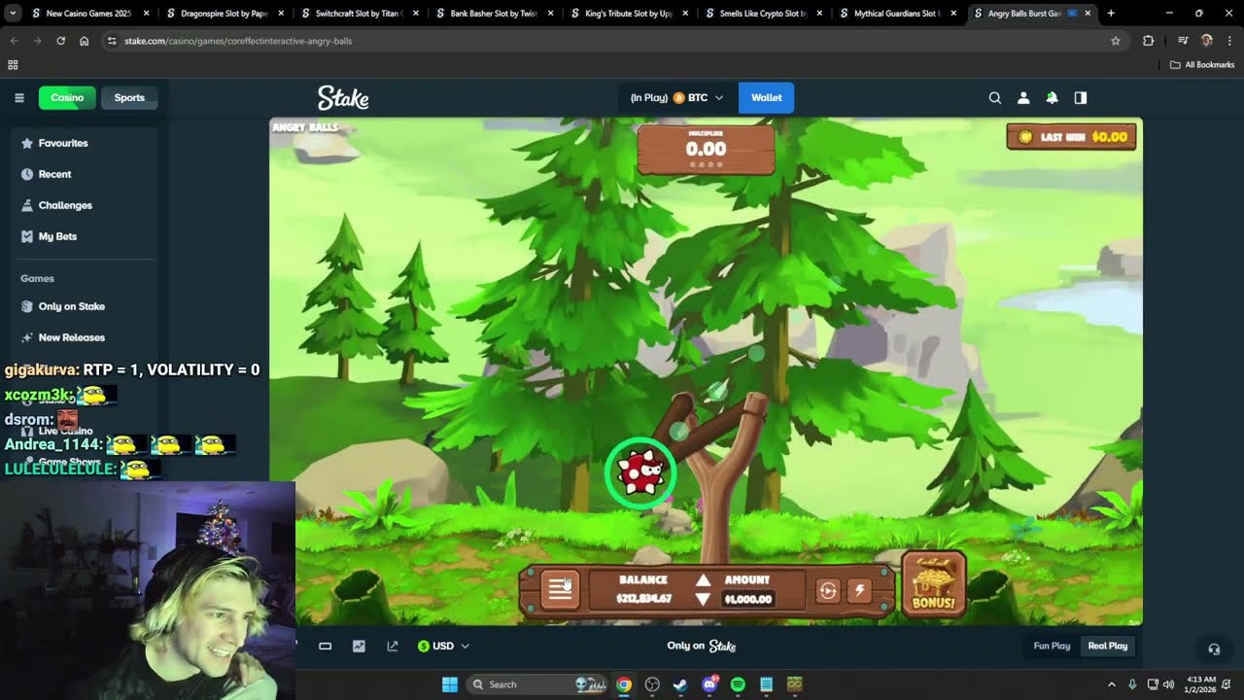Viewport: 1244px width, 700px height.
Task: Open Chrome profile avatar
Action: [x=1207, y=41]
